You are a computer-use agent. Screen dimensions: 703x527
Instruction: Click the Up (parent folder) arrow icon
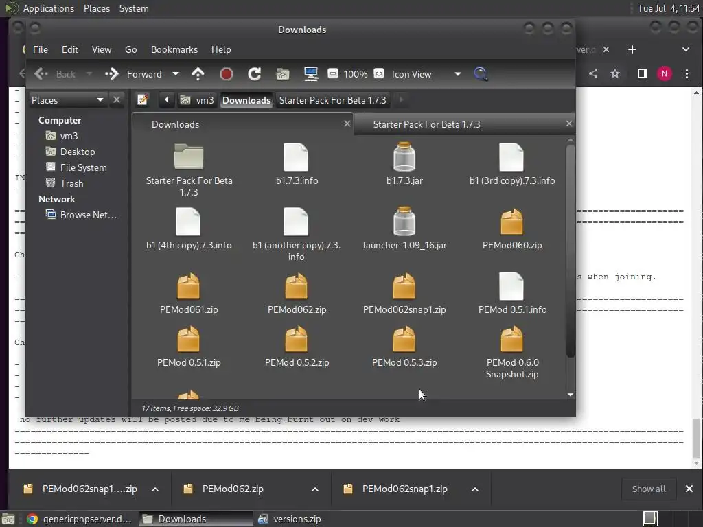click(198, 74)
